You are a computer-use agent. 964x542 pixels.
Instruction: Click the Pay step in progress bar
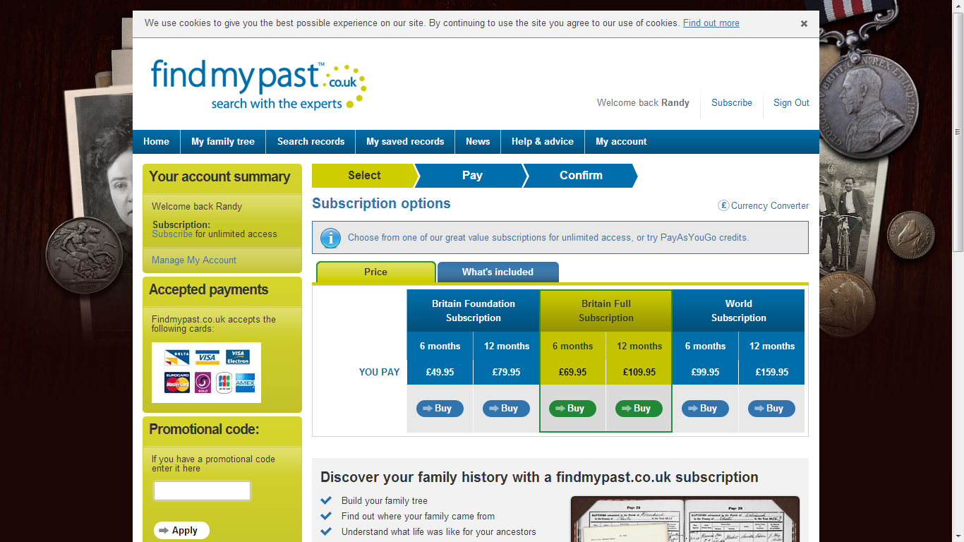point(472,175)
